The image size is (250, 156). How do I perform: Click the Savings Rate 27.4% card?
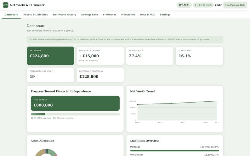150,56
